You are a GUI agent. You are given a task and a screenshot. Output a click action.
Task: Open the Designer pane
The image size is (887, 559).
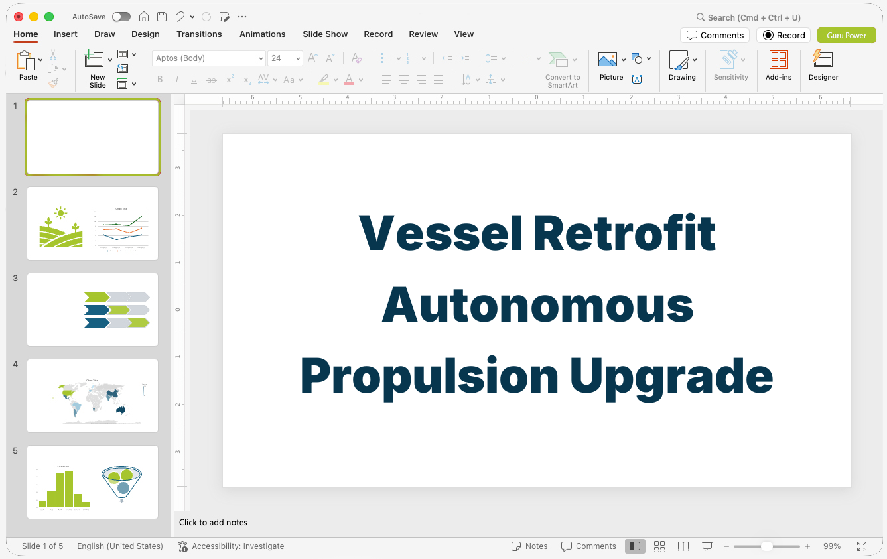coord(823,66)
